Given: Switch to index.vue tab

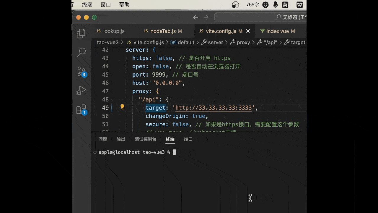Looking at the screenshot, I should click(278, 31).
